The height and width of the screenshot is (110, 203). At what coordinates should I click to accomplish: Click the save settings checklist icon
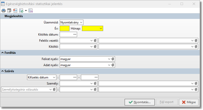(x=31, y=11)
